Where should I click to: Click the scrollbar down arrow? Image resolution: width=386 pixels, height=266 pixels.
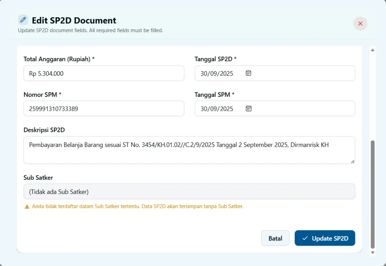(x=373, y=252)
